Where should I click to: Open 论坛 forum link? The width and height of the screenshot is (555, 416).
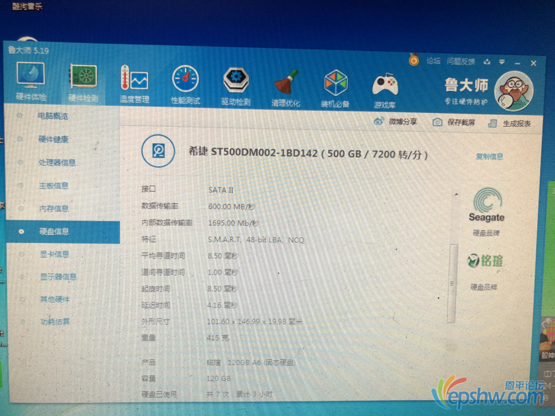(433, 61)
